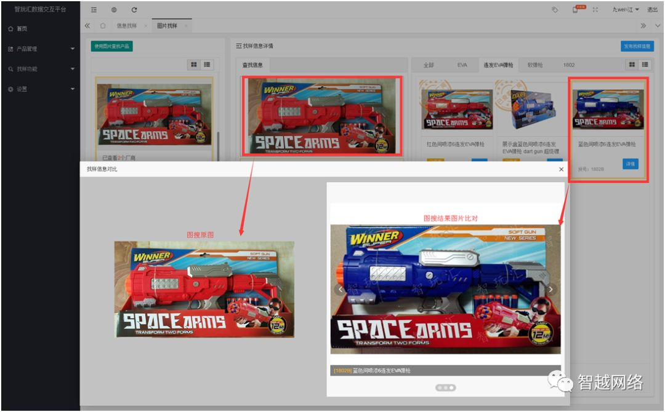Image resolution: width=665 pixels, height=412 pixels.
Task: Click the tag icon in the top bar
Action: (x=555, y=10)
